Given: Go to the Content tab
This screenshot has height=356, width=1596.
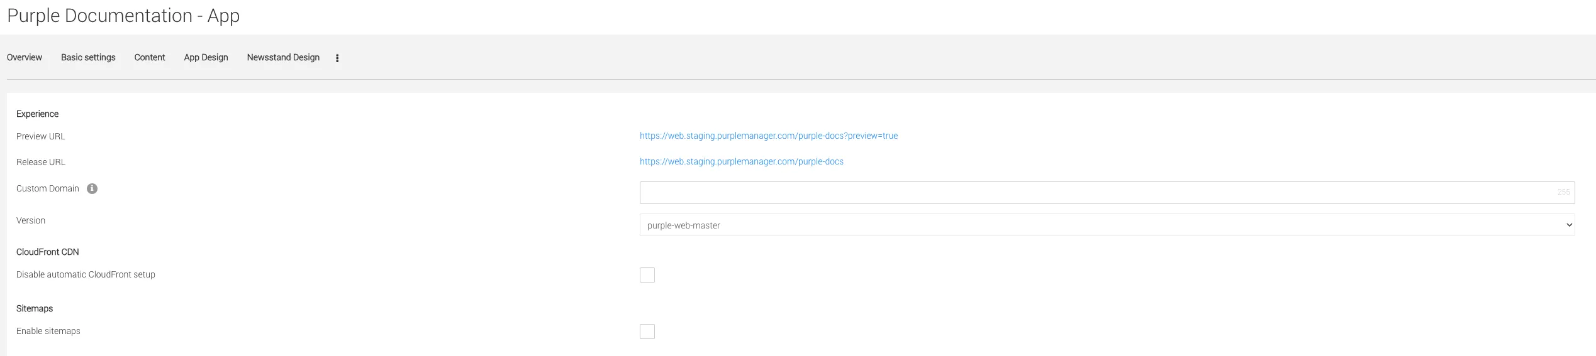Looking at the screenshot, I should coord(150,57).
